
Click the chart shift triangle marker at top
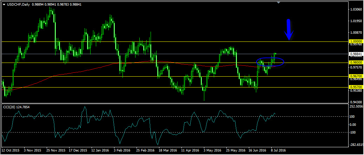coord(279,3)
